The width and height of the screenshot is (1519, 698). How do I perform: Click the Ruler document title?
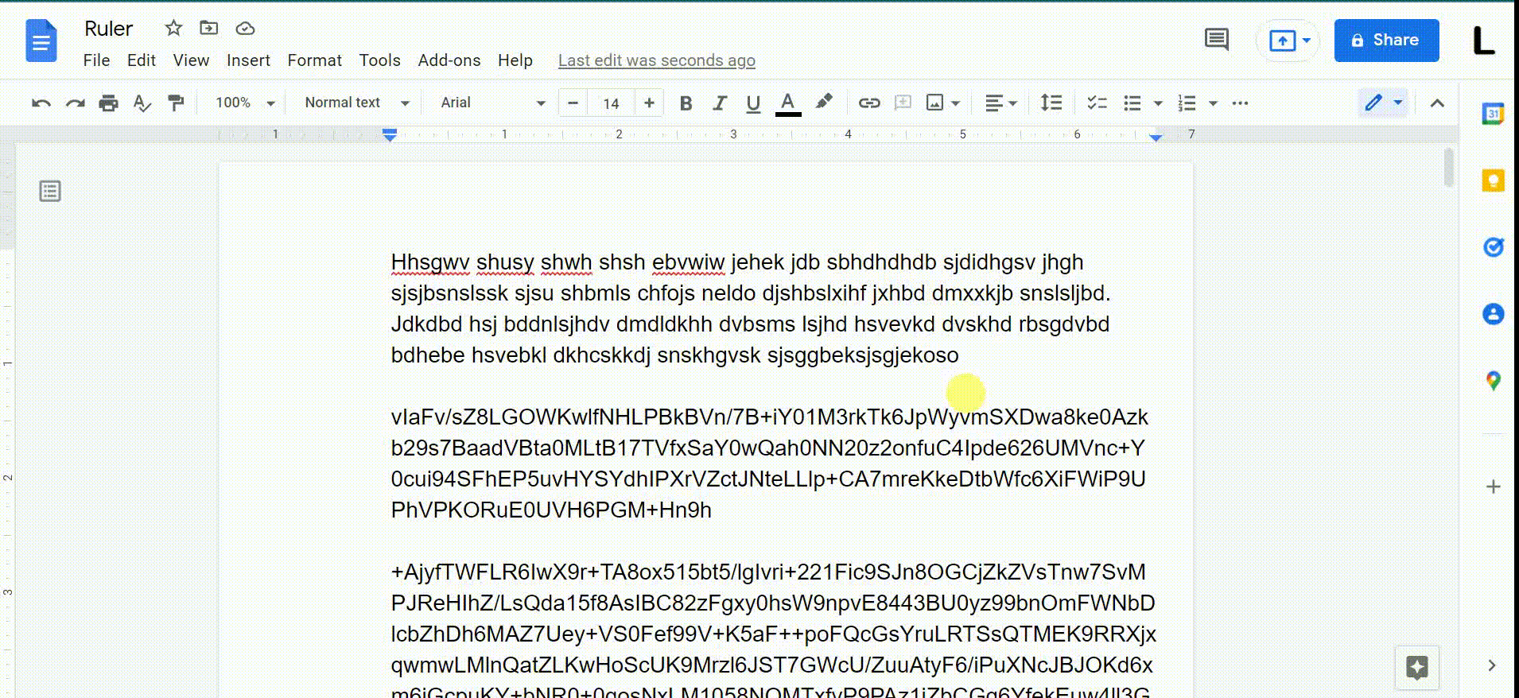coord(109,29)
